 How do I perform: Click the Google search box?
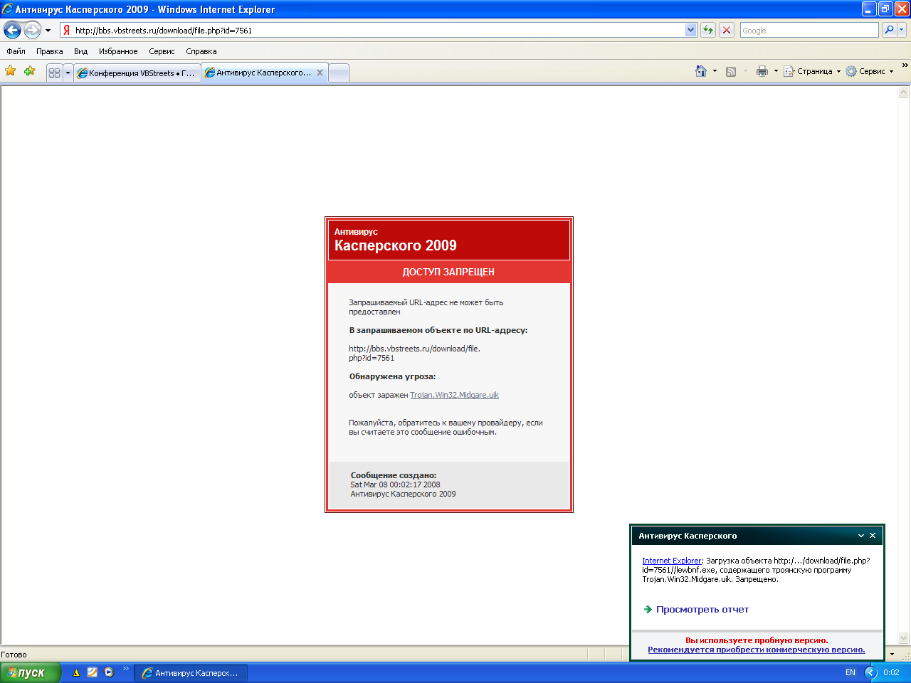(x=809, y=31)
